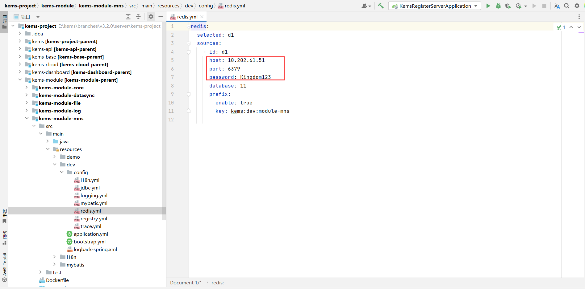Open Search Everywhere magnifier icon
The image size is (585, 289).
pos(567,6)
